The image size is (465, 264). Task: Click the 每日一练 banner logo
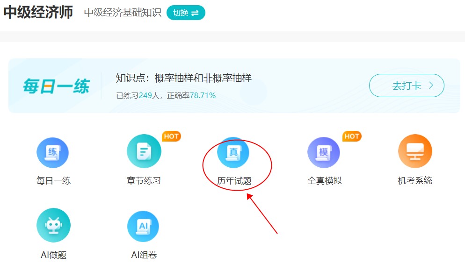coord(56,86)
